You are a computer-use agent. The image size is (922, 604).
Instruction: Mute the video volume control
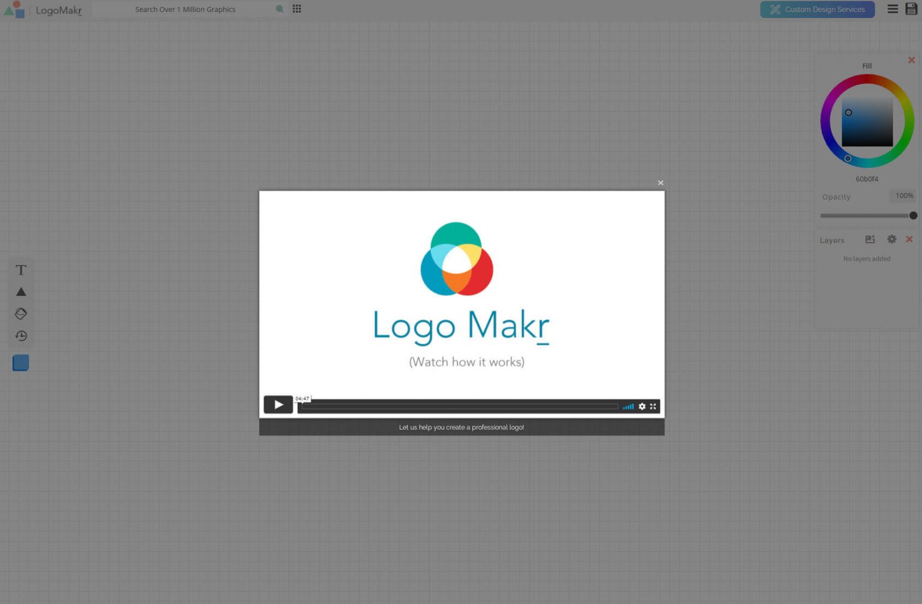point(628,406)
